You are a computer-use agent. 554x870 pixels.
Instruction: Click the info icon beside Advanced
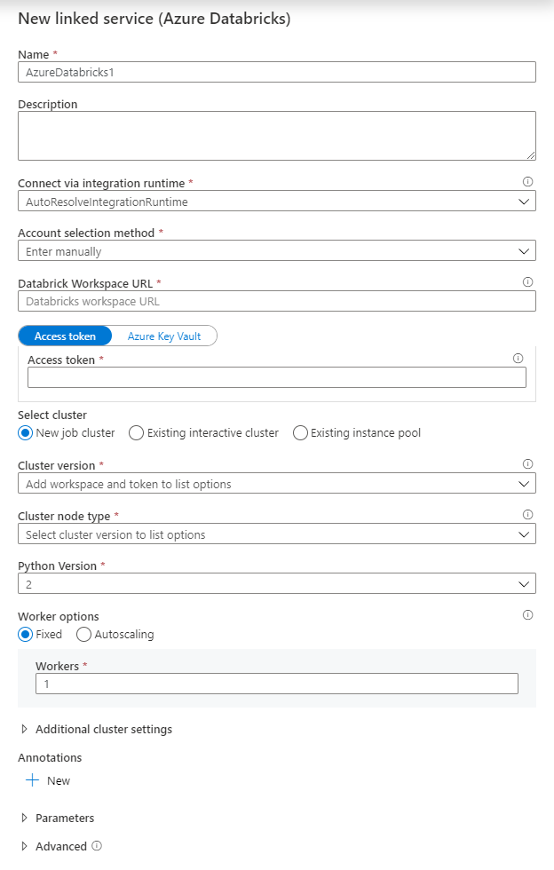pyautogui.click(x=97, y=846)
